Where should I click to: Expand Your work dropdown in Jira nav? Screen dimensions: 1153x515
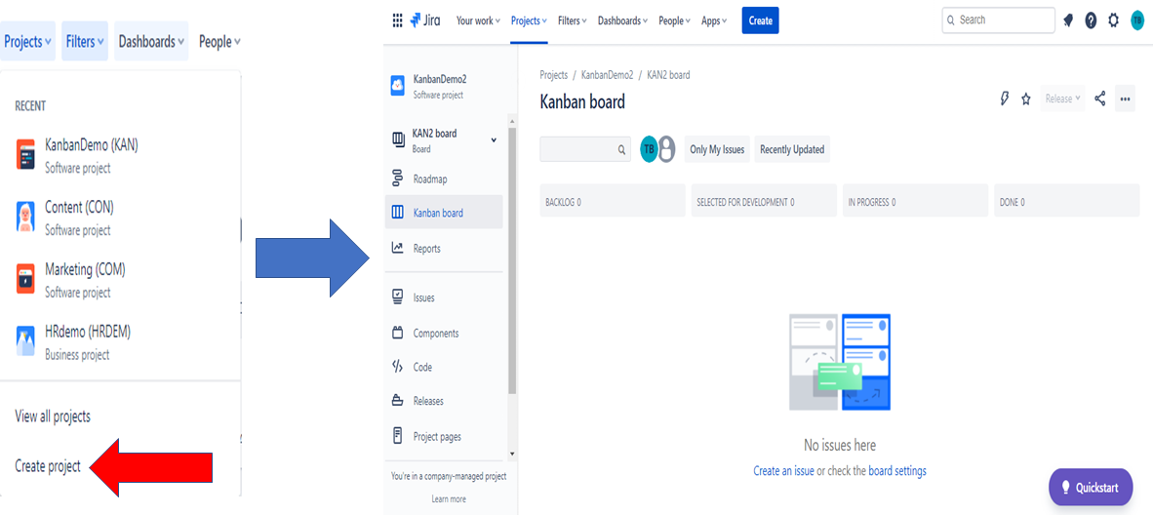click(x=478, y=20)
